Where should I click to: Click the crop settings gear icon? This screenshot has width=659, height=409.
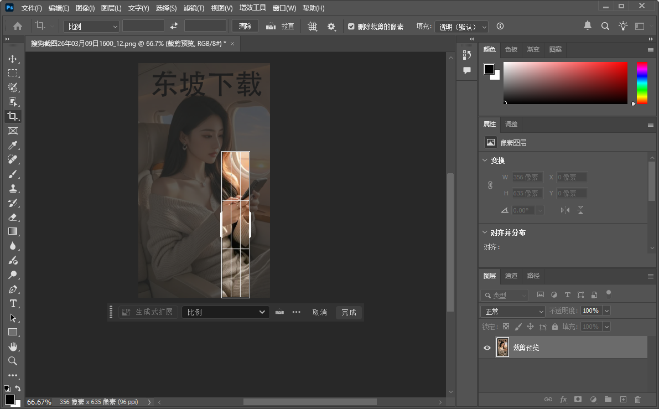pyautogui.click(x=331, y=25)
